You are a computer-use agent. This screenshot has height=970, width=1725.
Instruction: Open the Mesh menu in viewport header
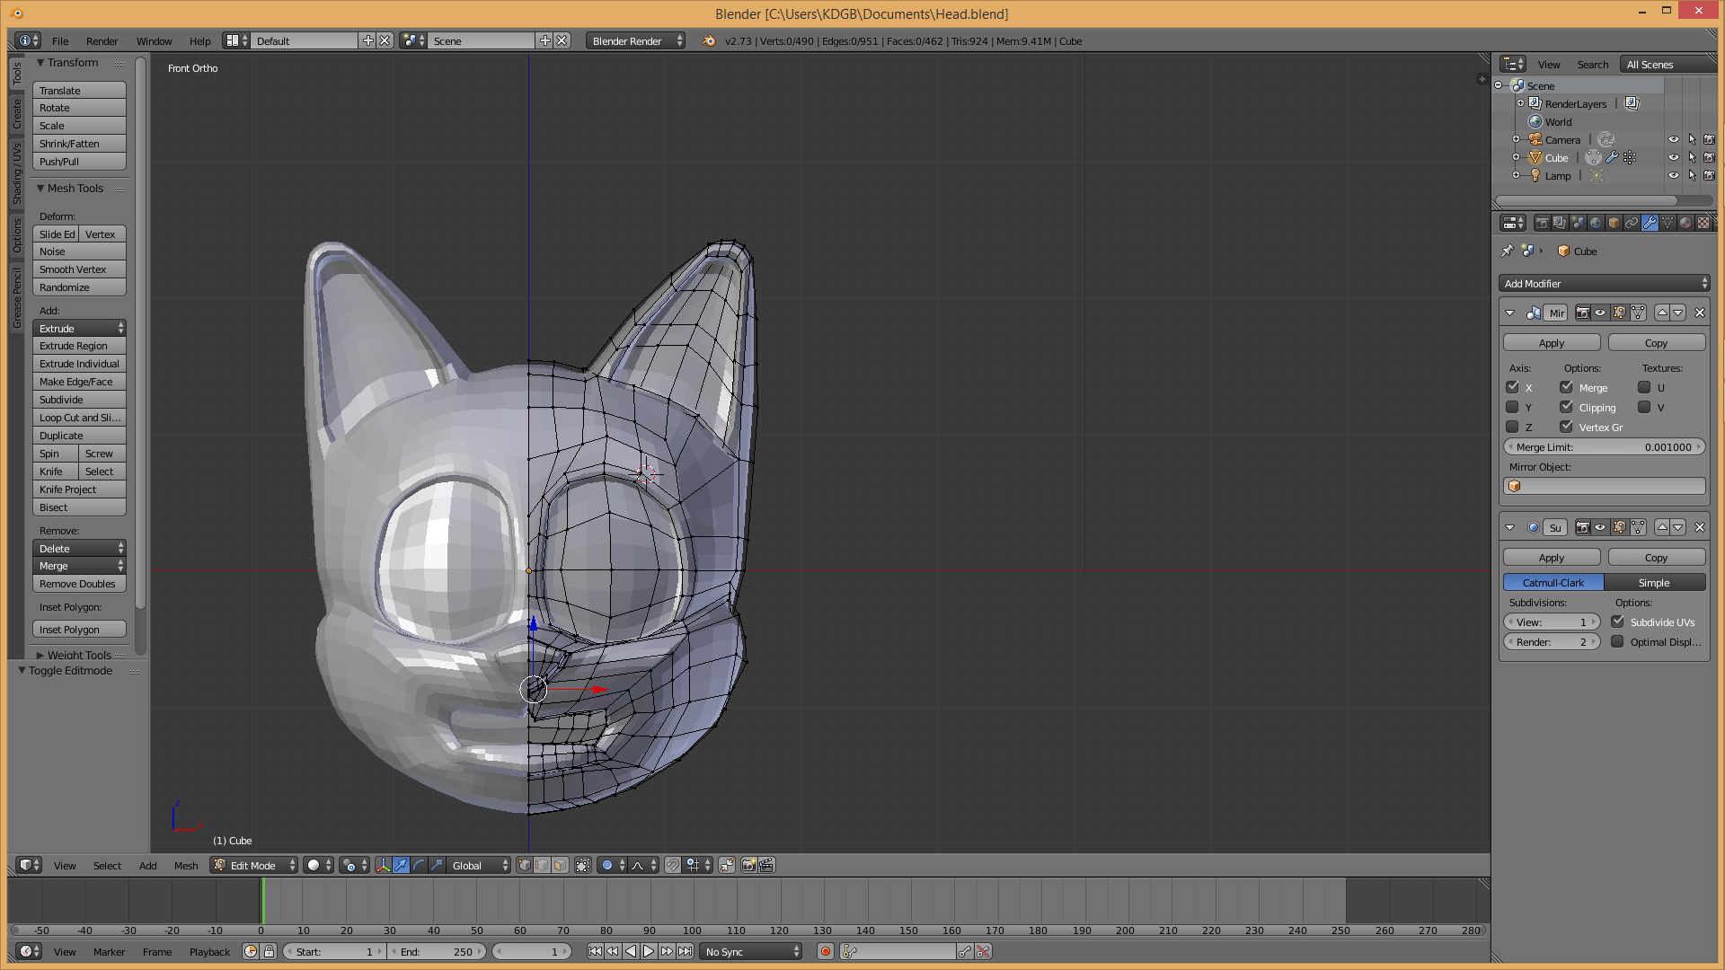(186, 865)
